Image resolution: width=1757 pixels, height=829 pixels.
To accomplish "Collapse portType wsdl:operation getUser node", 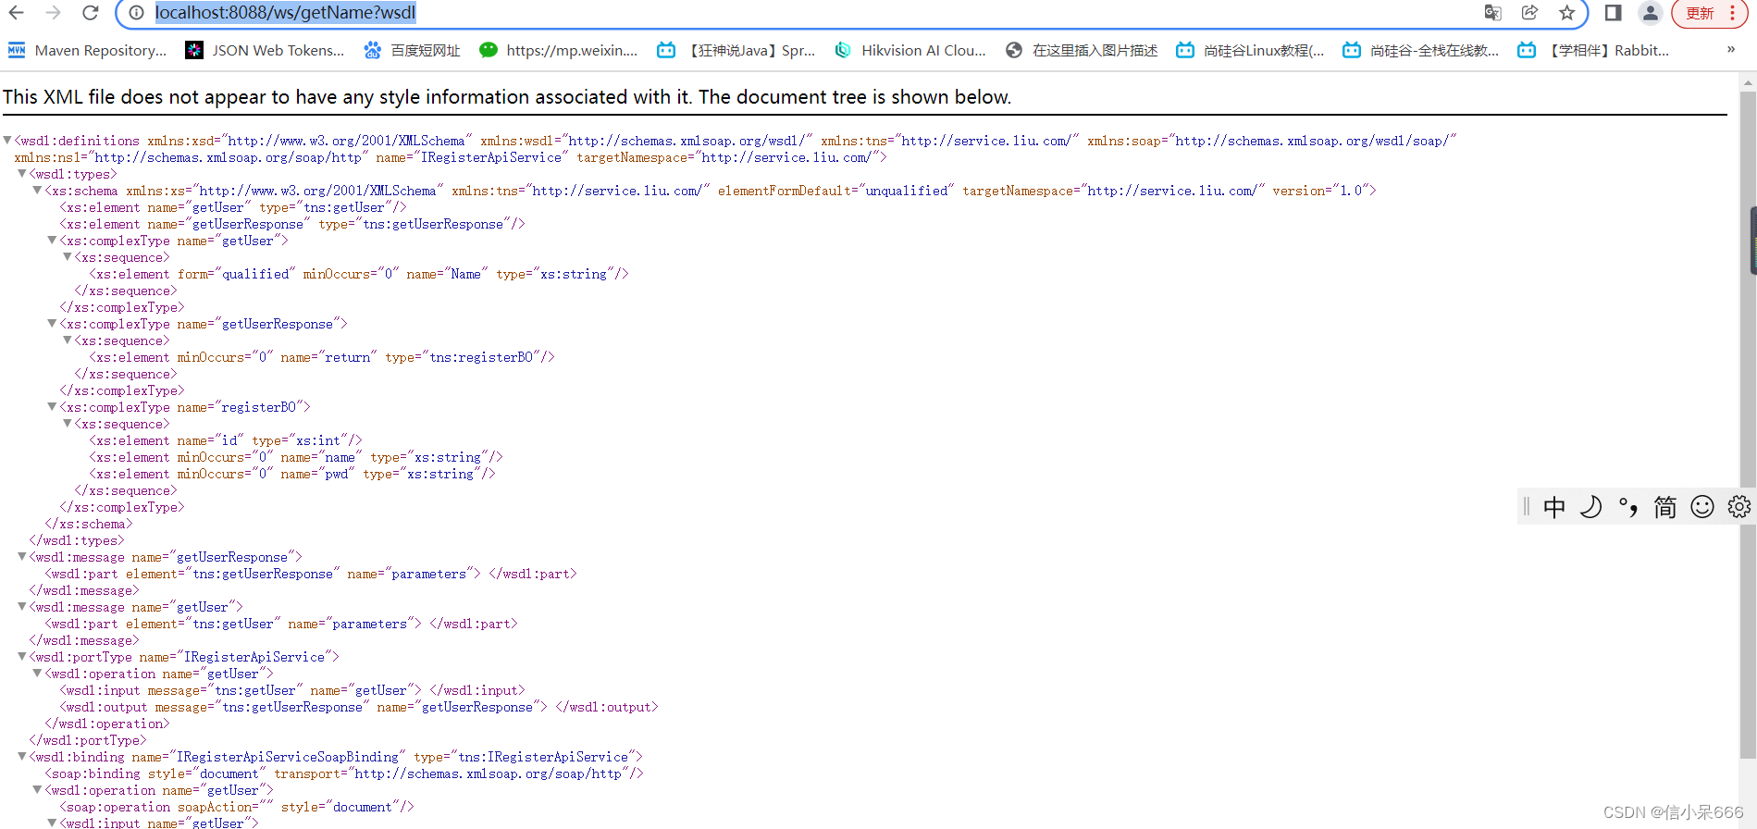I will point(37,674).
